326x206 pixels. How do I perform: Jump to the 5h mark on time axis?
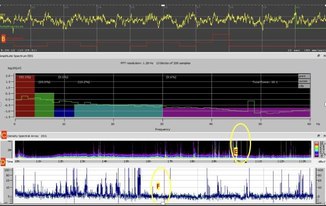127,162
